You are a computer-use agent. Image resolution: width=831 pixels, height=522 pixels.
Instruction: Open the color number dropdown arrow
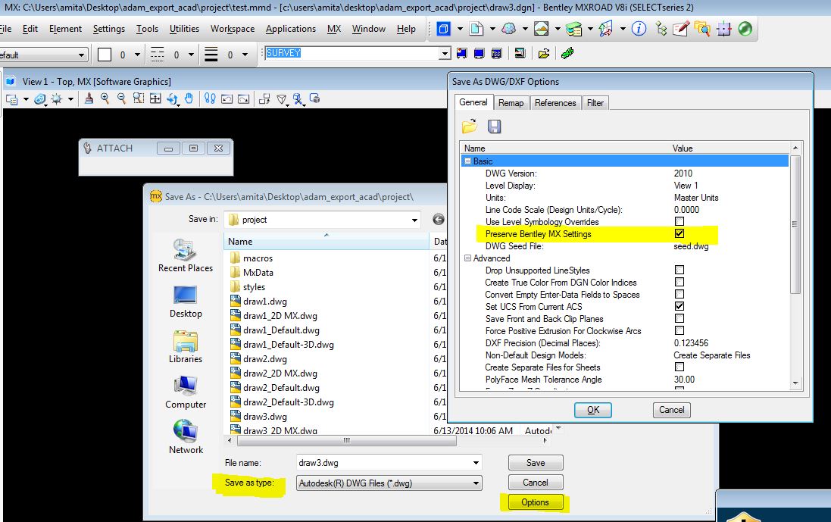point(137,55)
